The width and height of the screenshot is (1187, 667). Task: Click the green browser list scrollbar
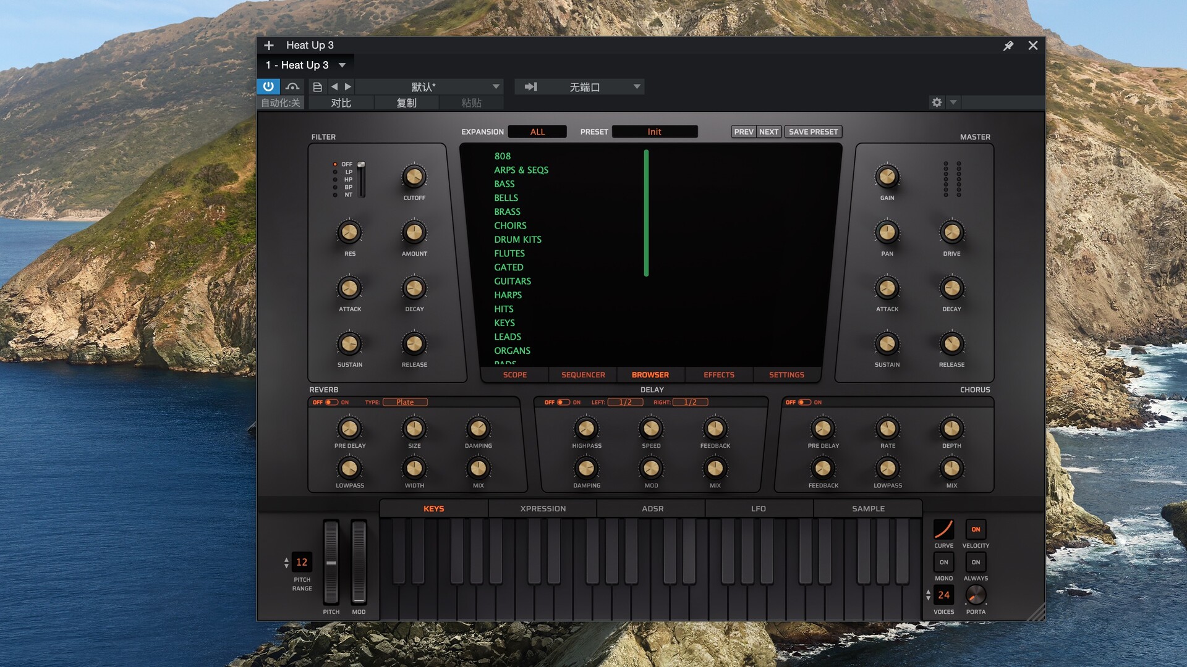click(x=646, y=213)
